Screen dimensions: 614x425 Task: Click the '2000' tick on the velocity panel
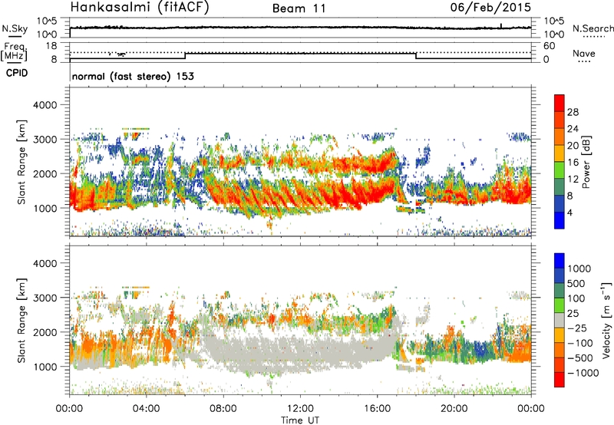45,332
